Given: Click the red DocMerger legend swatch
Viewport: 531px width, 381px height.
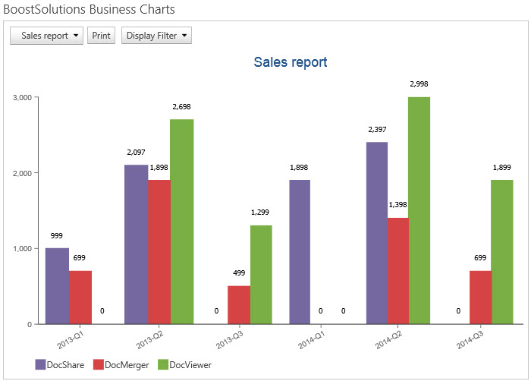Looking at the screenshot, I should [99, 365].
